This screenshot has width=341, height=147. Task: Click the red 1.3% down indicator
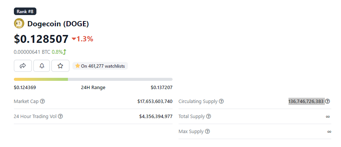(x=83, y=39)
